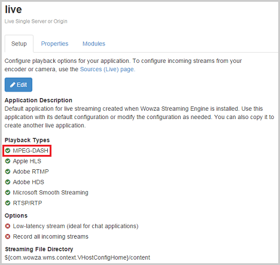This screenshot has width=280, height=265.
Task: Switch to the Properties tab
Action: 54,44
